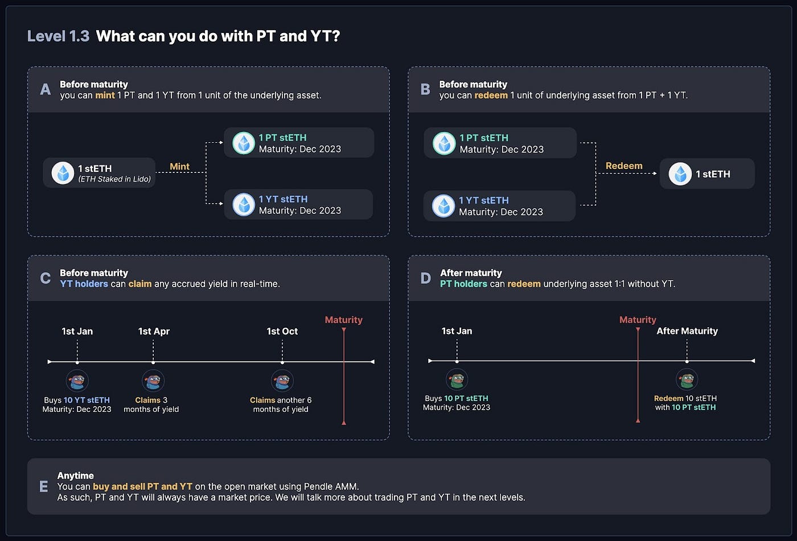Click the frog avatar under 1st Oct

[x=282, y=381]
